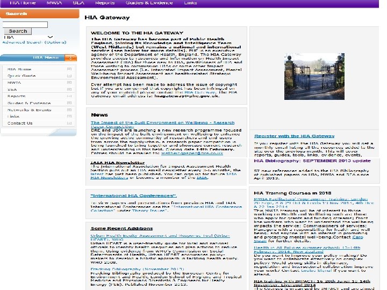Open Health in All Policies summer school link
The image size is (387, 290).
tap(307, 250)
